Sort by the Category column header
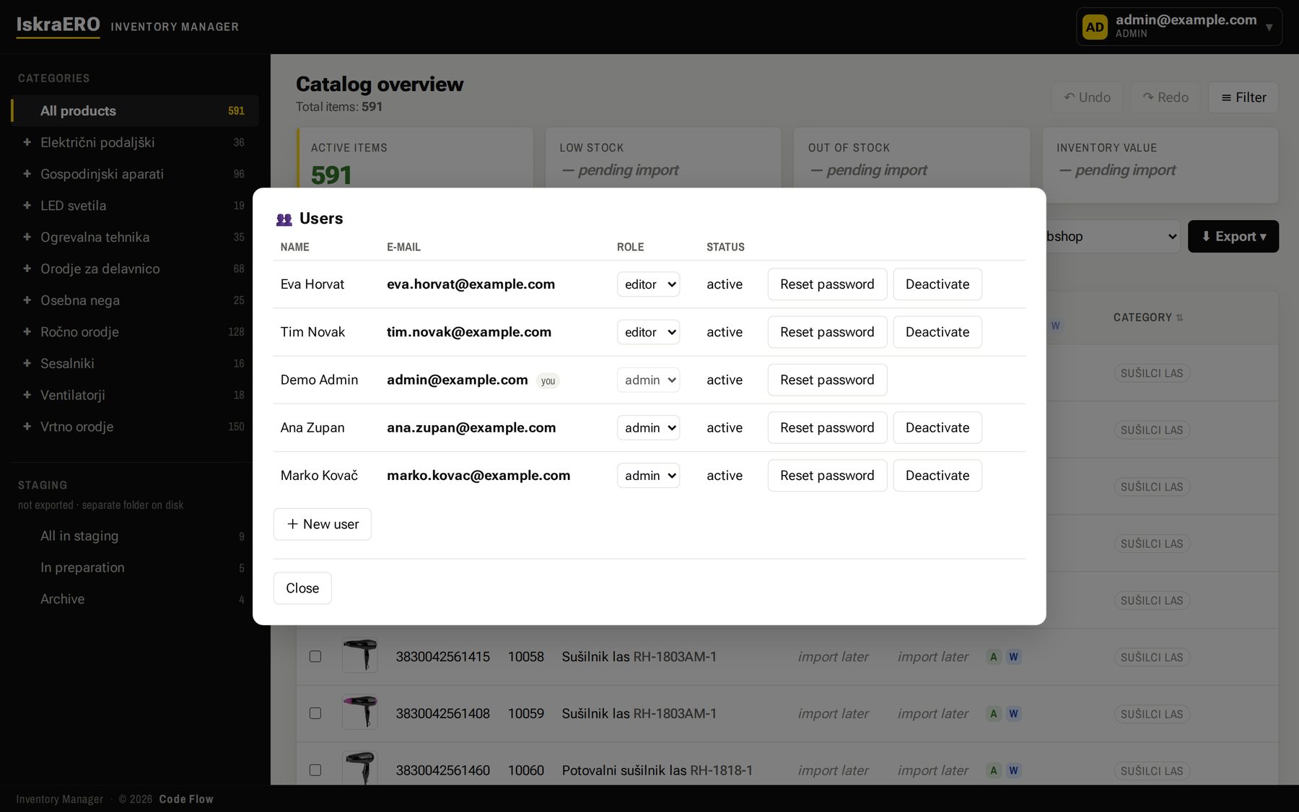 (1148, 318)
